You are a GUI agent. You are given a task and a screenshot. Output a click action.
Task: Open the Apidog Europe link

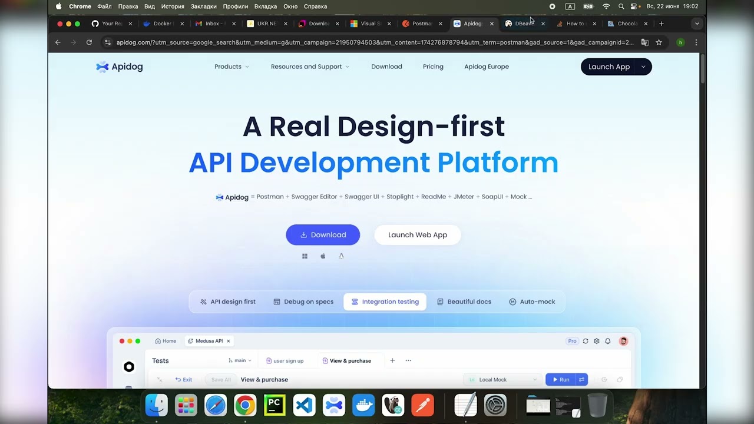tap(487, 67)
